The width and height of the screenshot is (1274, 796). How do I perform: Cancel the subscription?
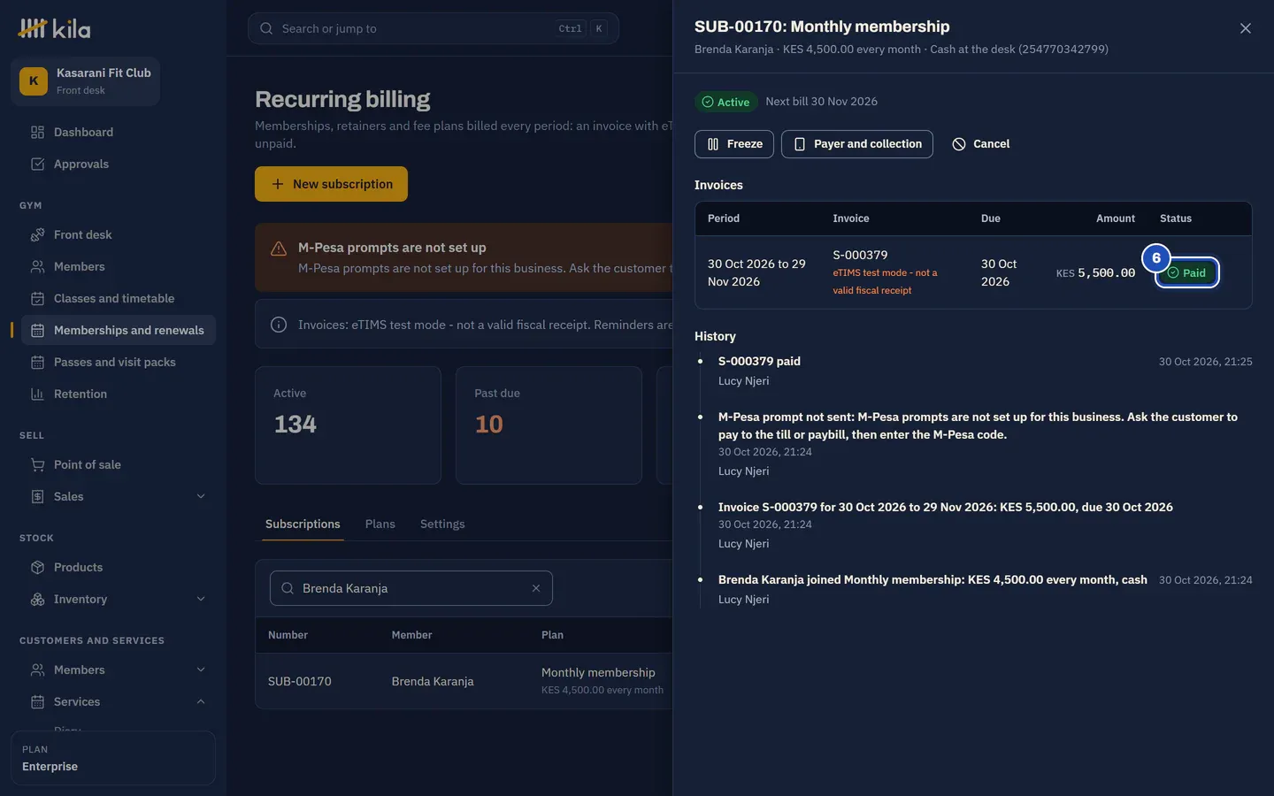click(x=980, y=144)
